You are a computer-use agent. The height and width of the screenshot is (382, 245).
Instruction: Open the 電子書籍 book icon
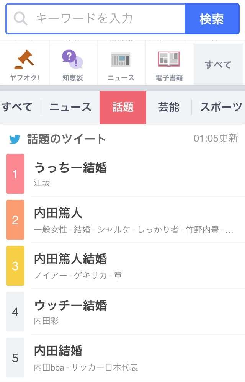(169, 59)
